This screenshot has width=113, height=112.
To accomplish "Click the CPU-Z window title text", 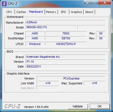I will tap(12, 4).
